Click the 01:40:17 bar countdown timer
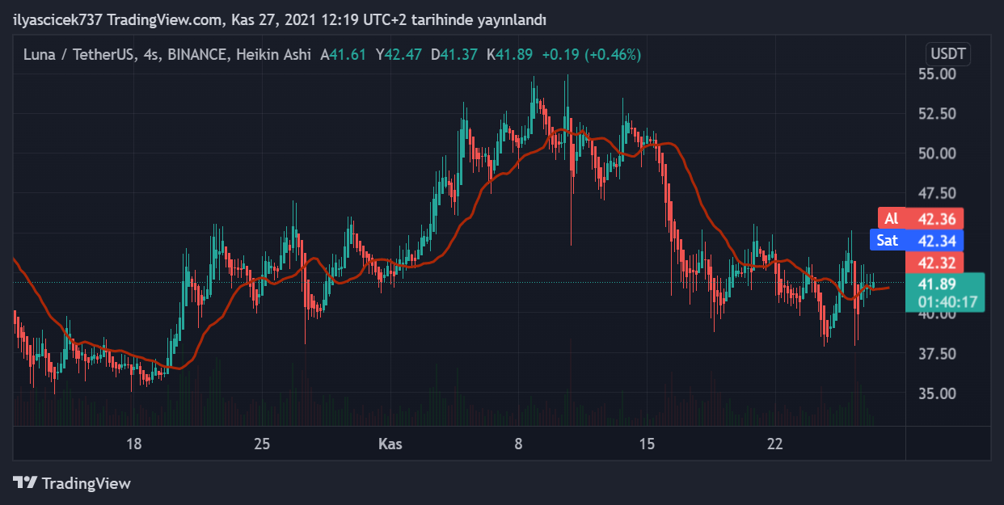Image resolution: width=1004 pixels, height=505 pixels. tap(943, 302)
